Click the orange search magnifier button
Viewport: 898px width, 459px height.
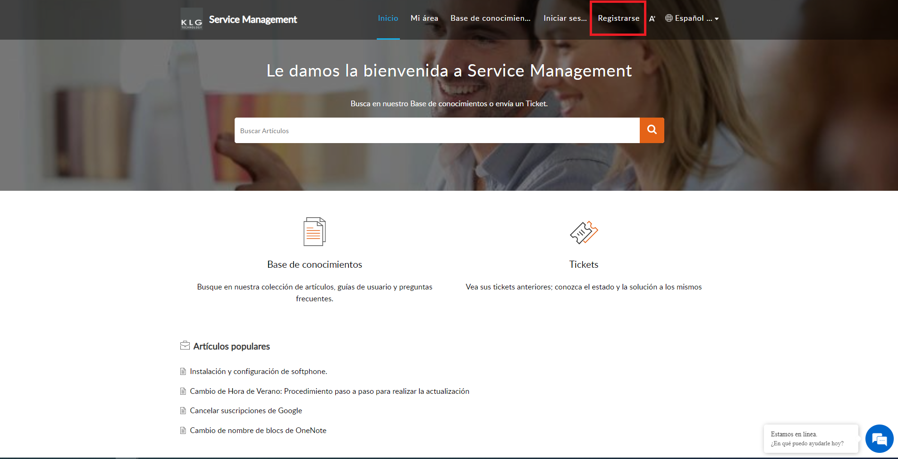click(x=652, y=130)
